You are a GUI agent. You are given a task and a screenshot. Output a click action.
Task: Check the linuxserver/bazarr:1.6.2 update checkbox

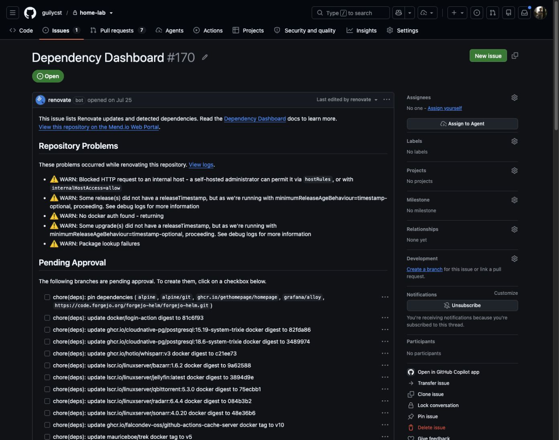pos(47,365)
